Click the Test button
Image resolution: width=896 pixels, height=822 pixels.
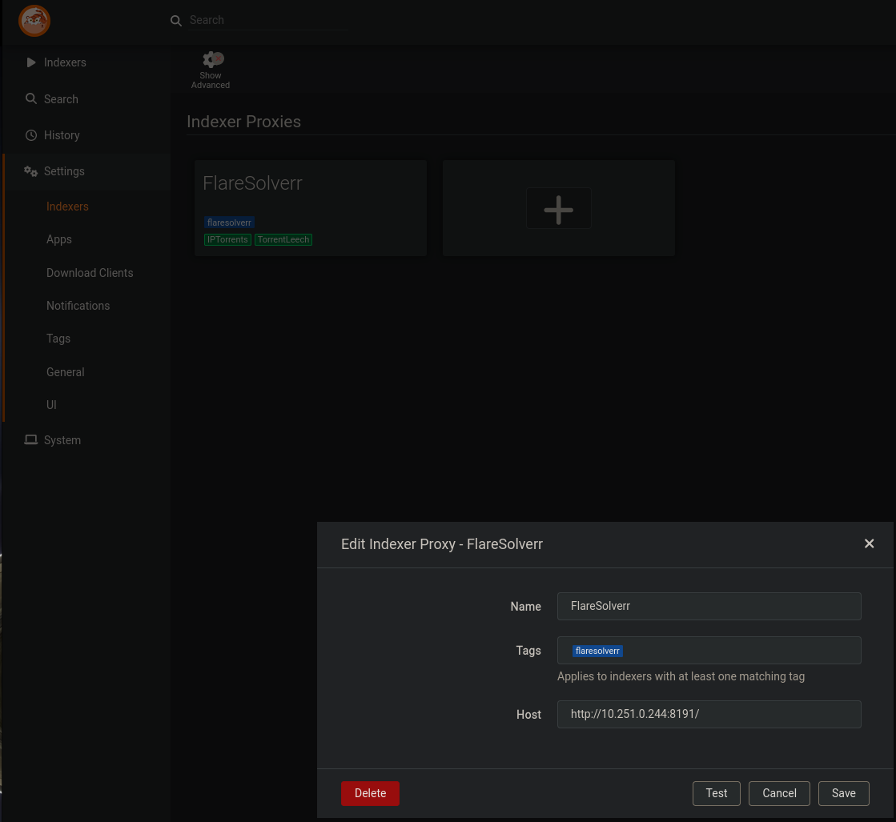pyautogui.click(x=717, y=793)
